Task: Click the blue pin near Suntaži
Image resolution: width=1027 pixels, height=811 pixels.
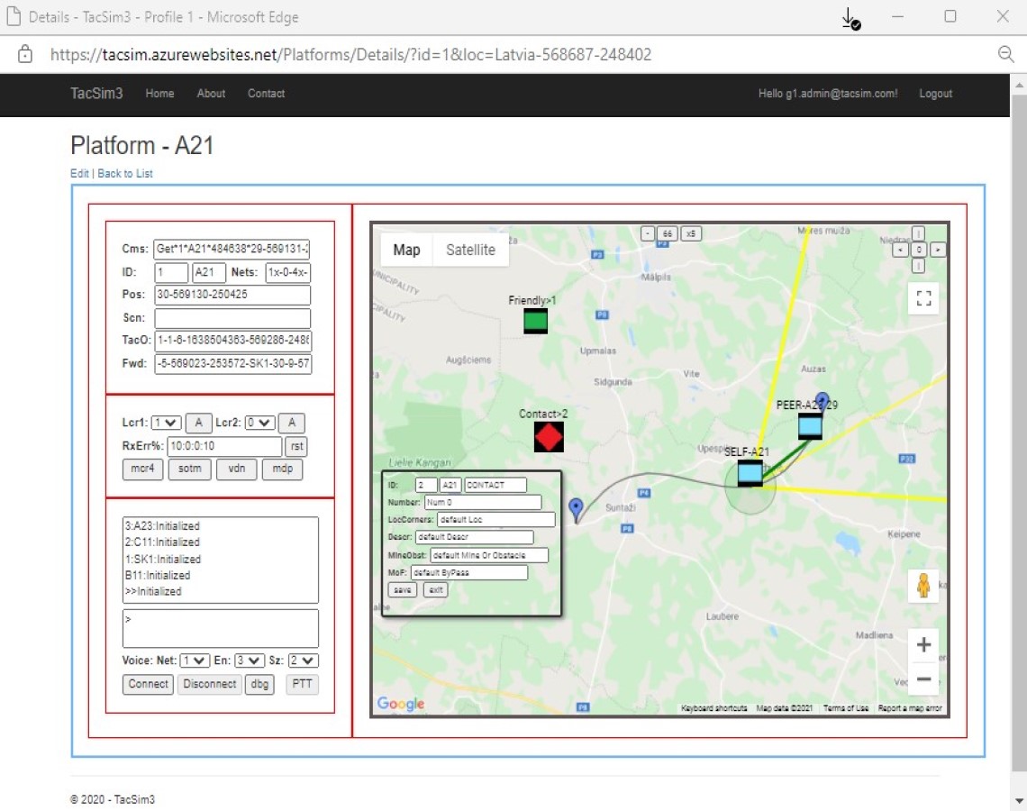Action: pyautogui.click(x=576, y=508)
